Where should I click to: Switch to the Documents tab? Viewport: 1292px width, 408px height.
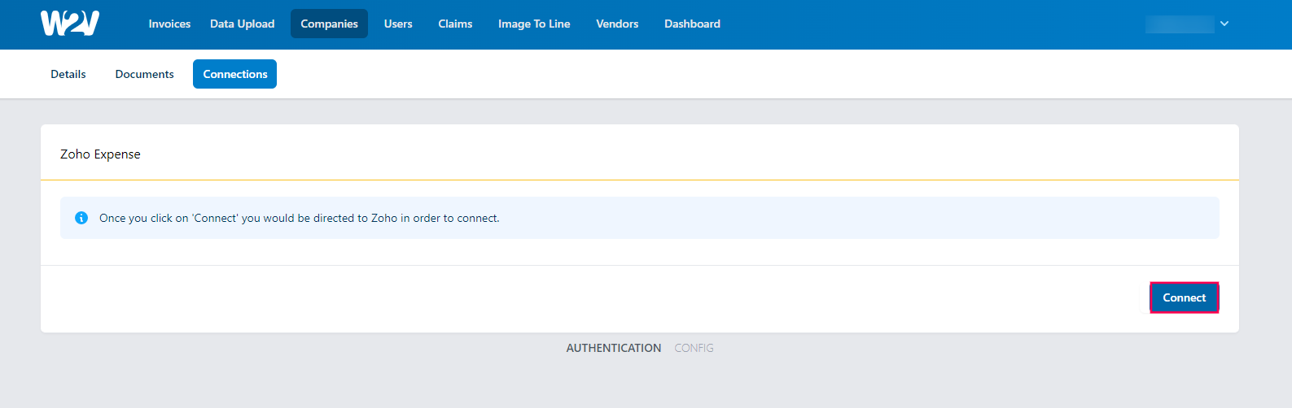point(144,74)
